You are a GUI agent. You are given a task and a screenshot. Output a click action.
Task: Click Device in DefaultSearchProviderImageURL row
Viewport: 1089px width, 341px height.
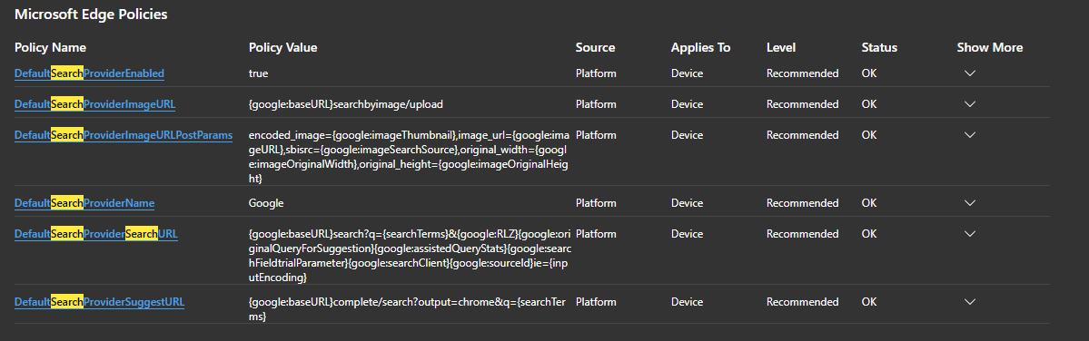(687, 104)
